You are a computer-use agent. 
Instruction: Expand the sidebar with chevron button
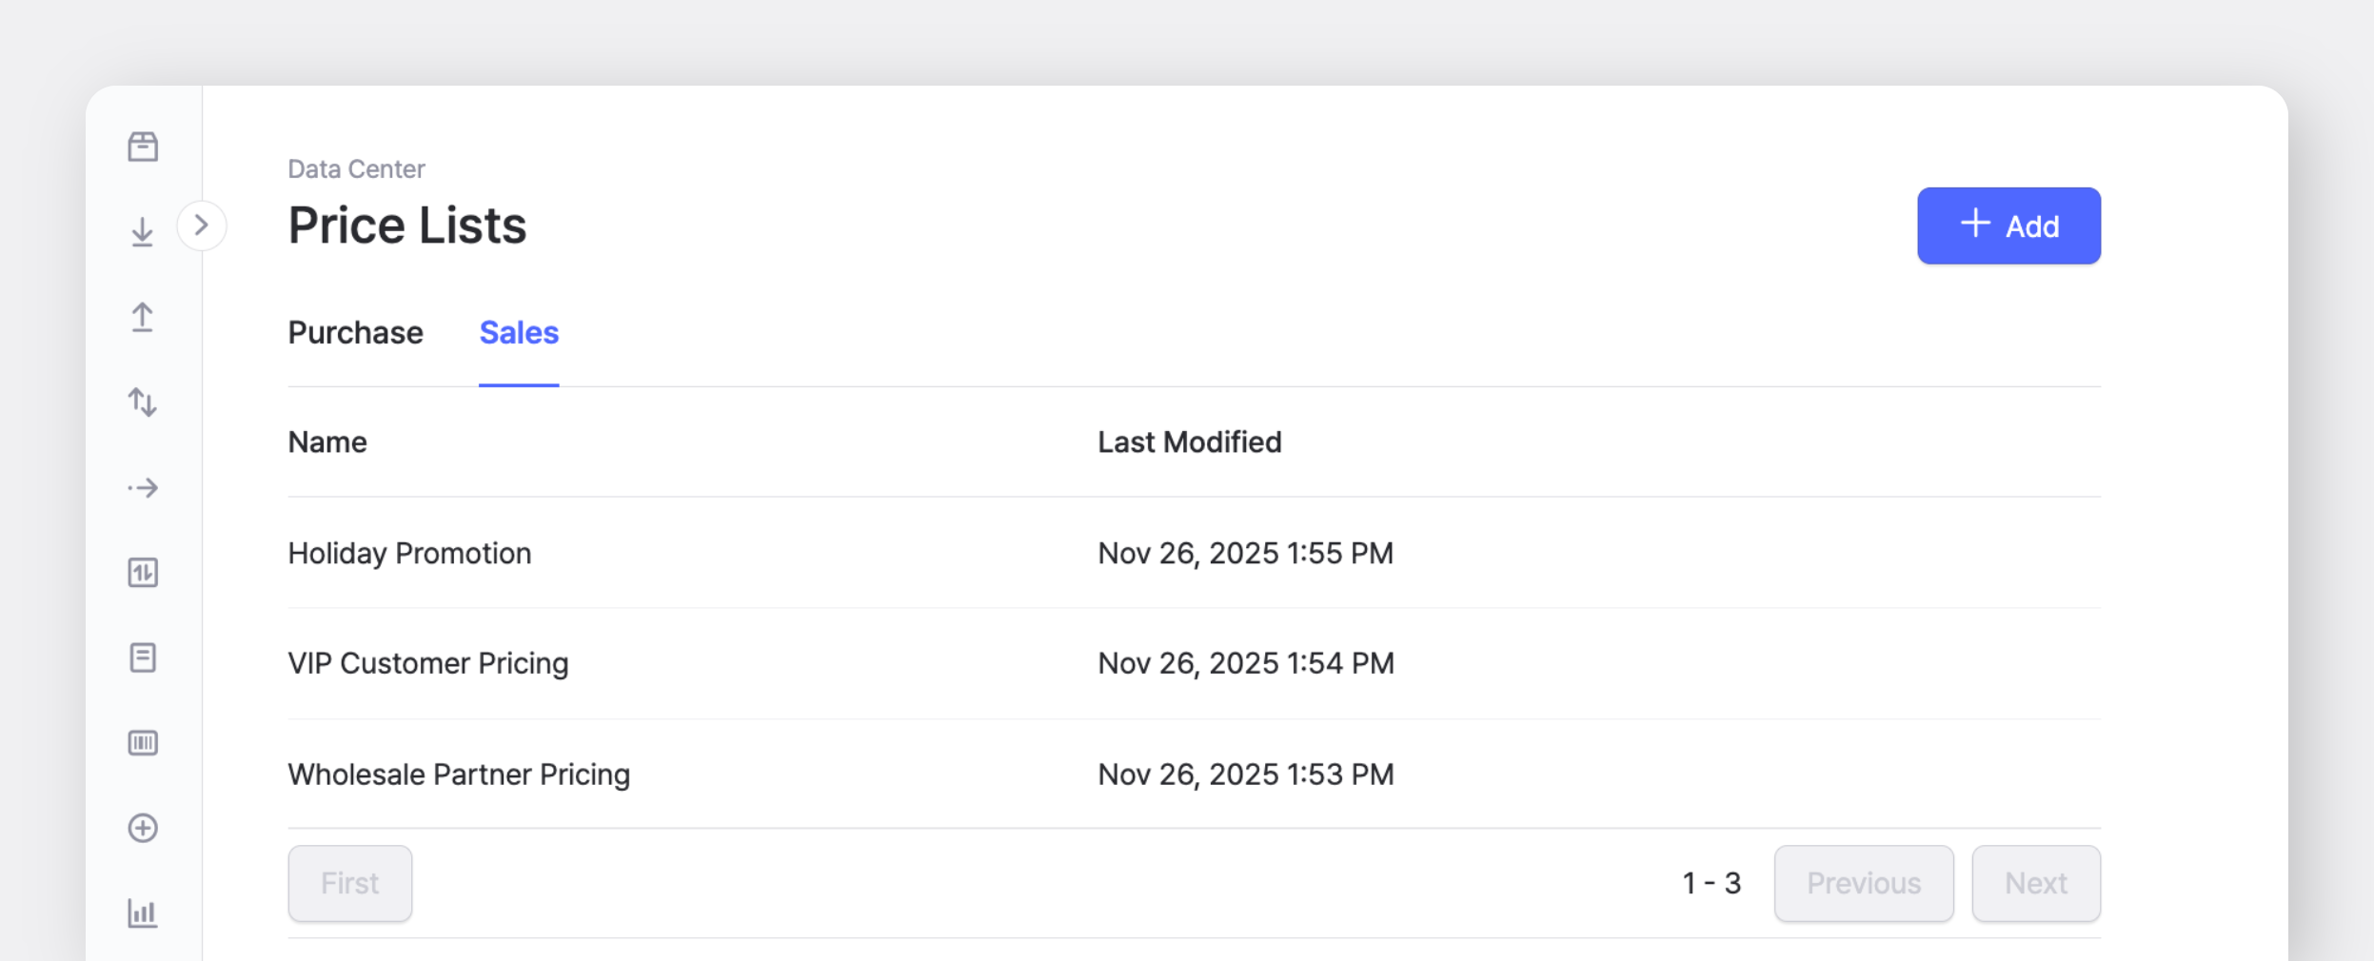tap(201, 226)
